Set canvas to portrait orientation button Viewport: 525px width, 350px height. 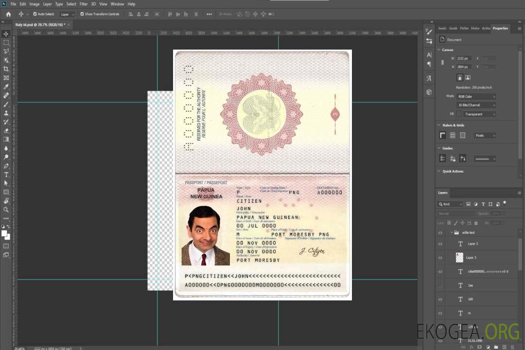[460, 78]
